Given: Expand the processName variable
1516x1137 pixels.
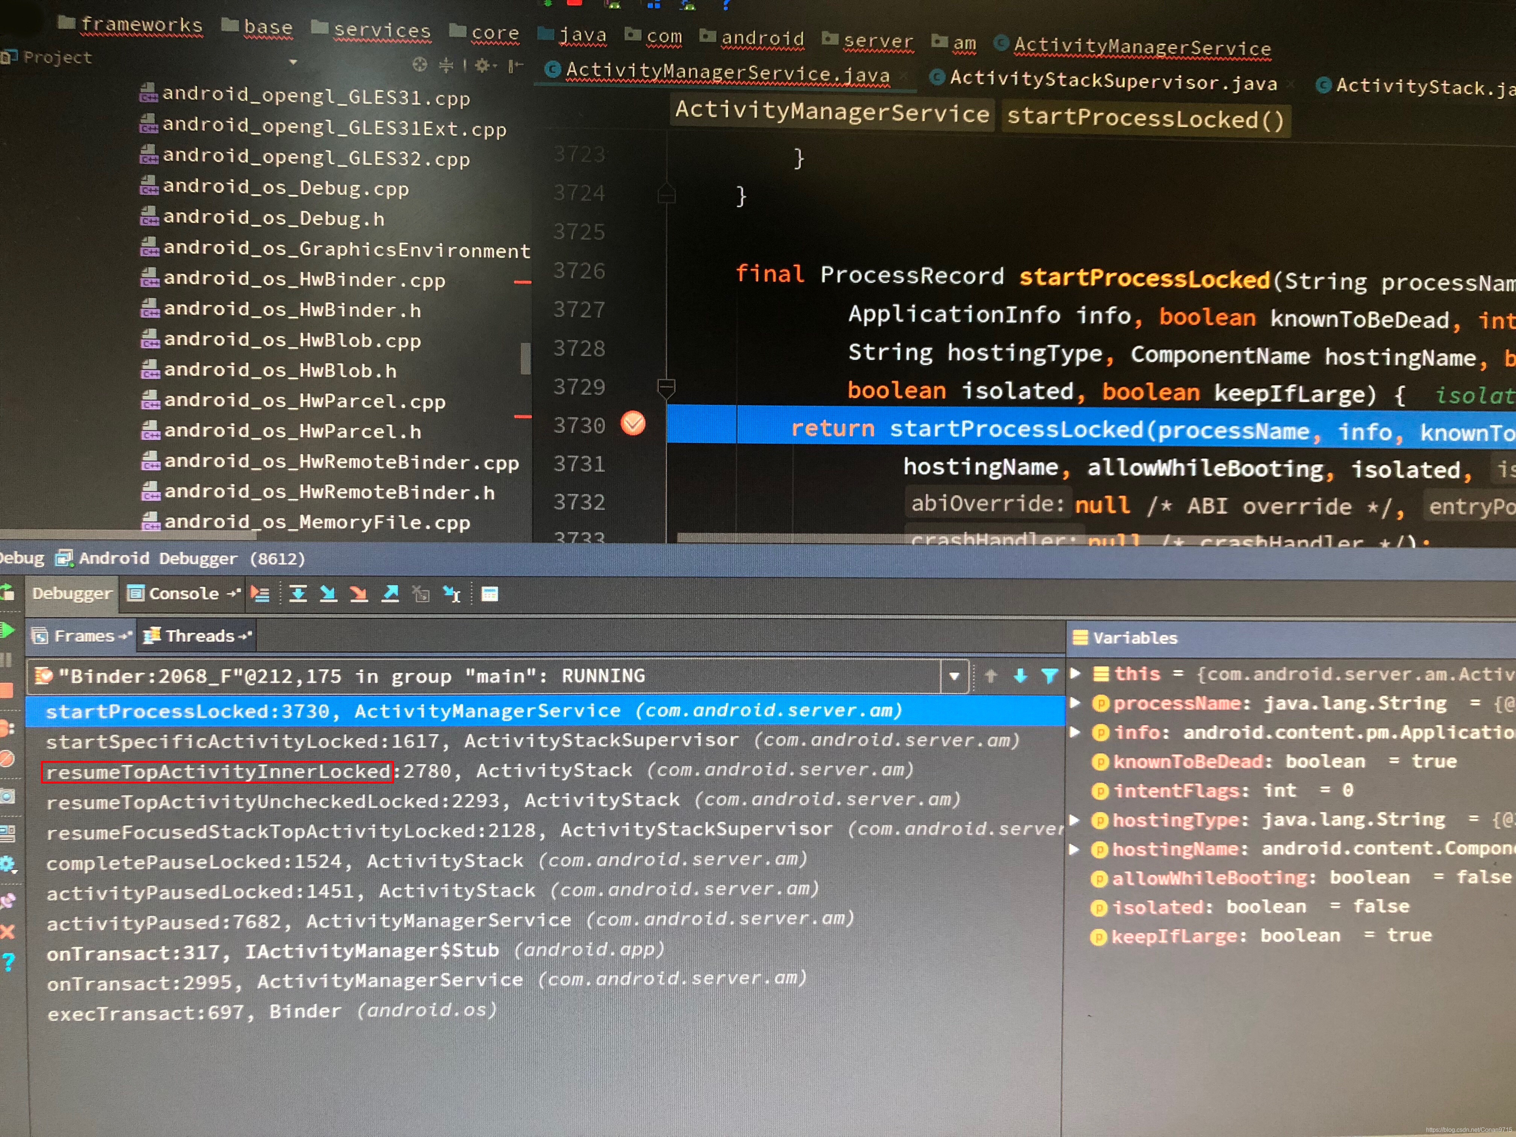Looking at the screenshot, I should (1075, 702).
